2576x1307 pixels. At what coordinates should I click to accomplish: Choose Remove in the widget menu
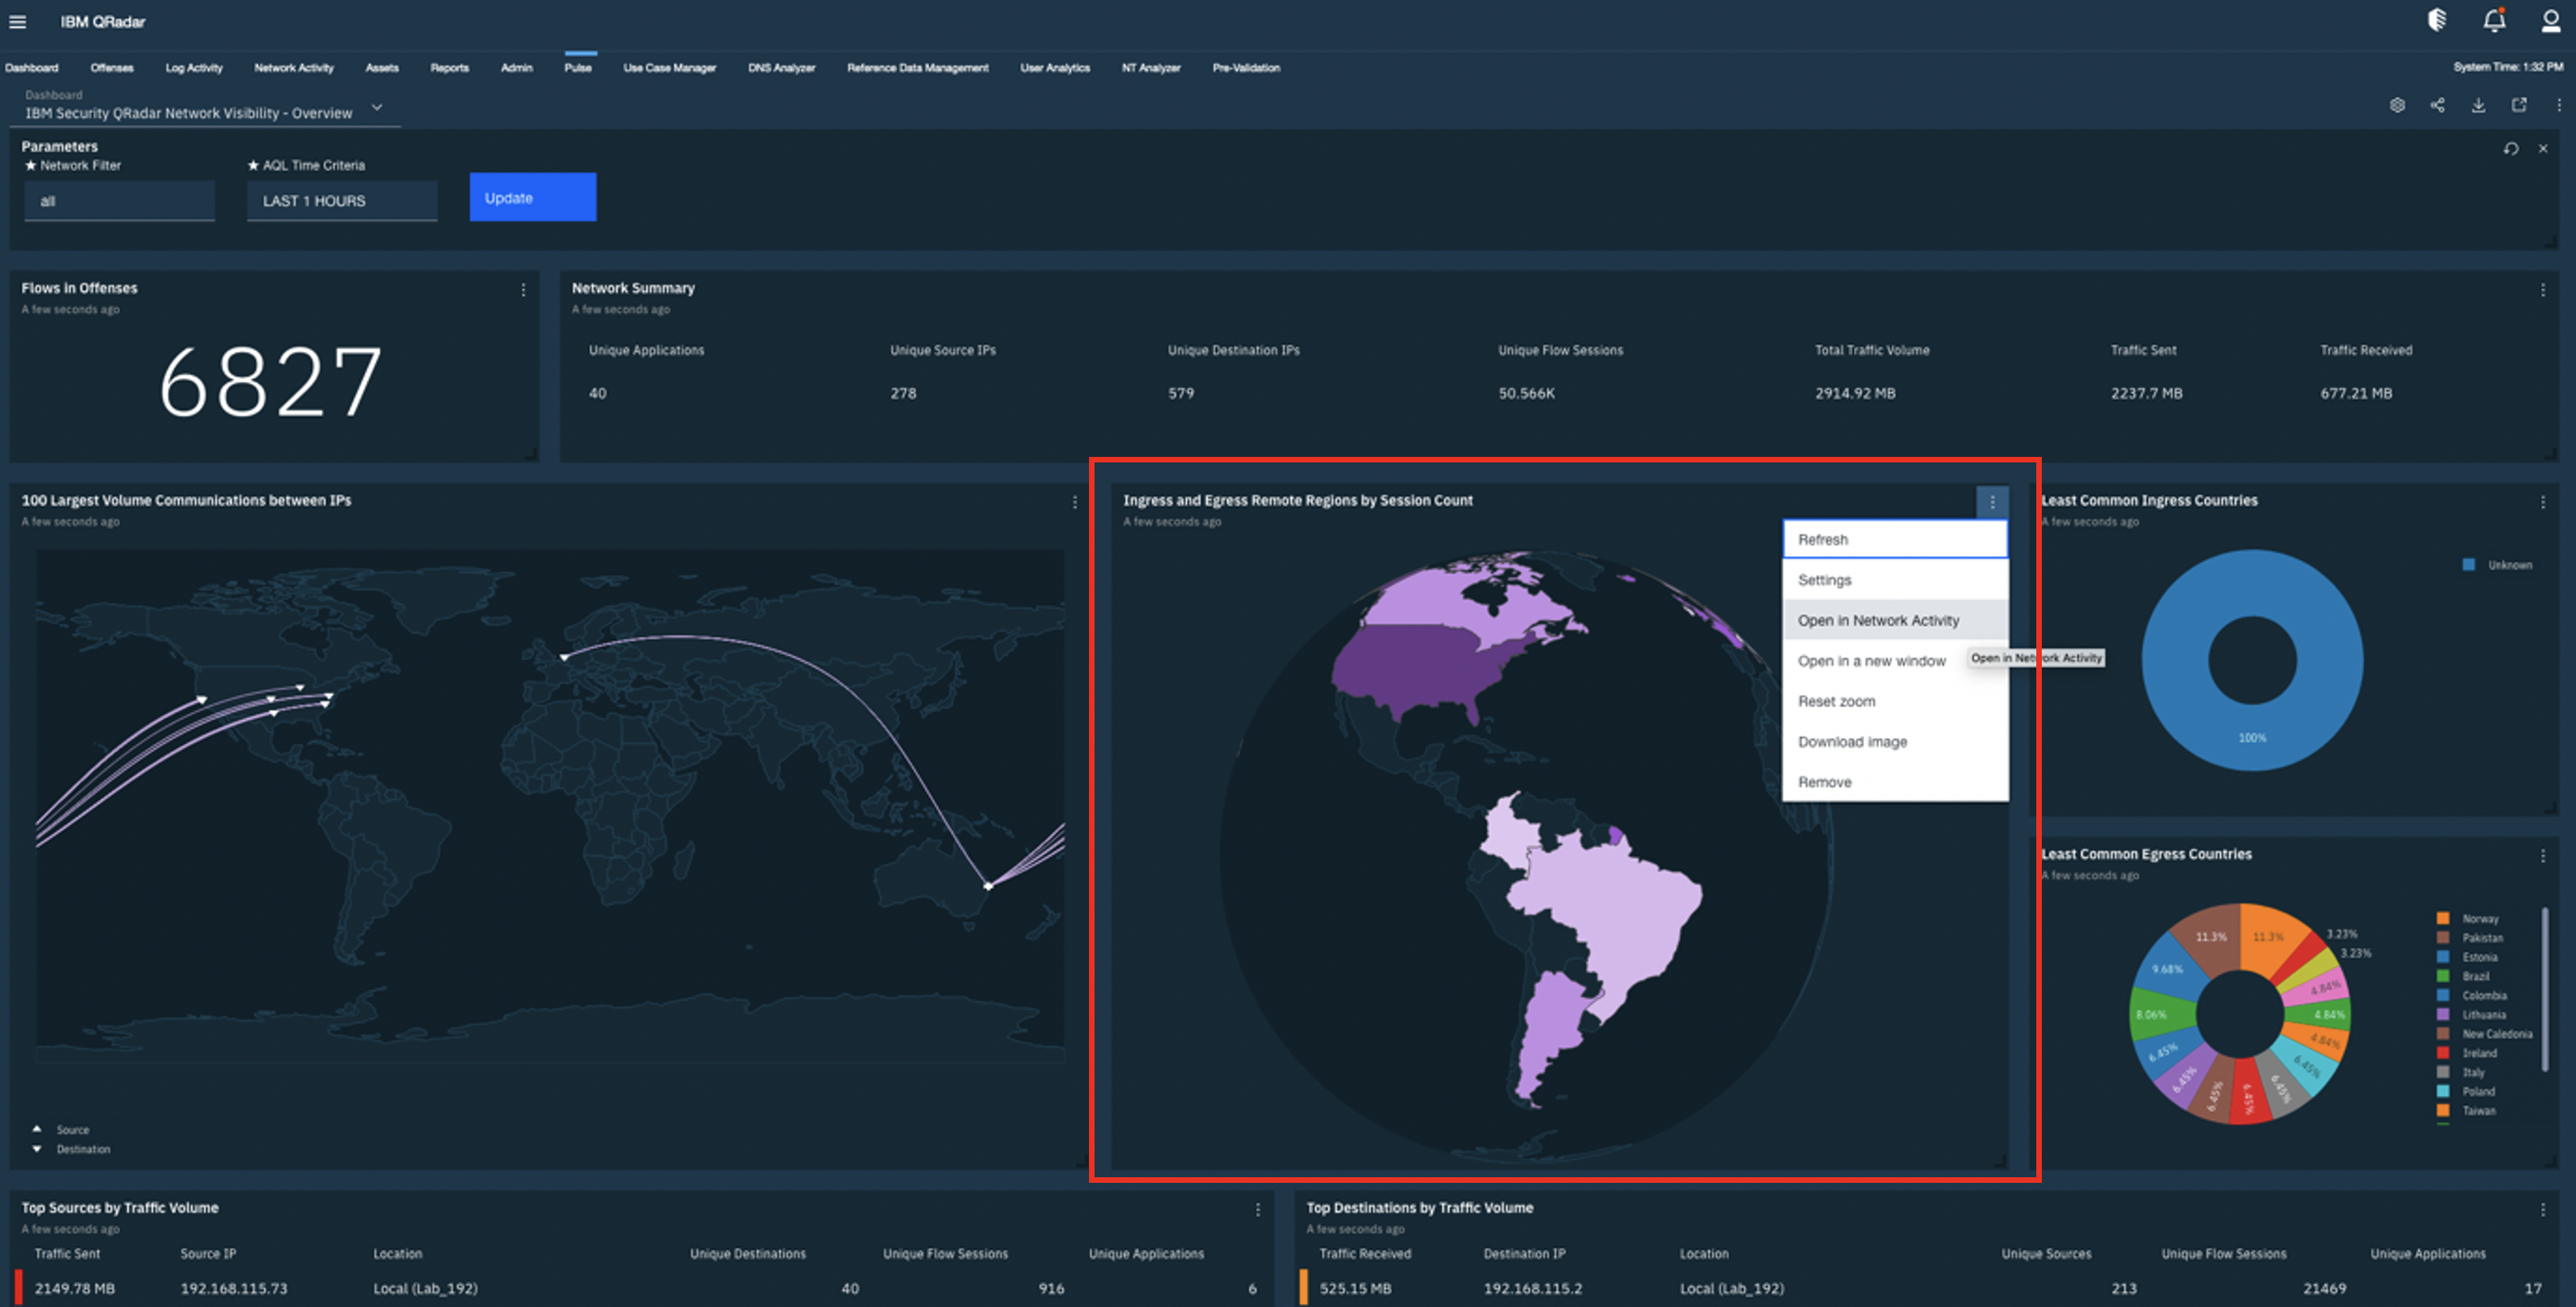[1895, 782]
